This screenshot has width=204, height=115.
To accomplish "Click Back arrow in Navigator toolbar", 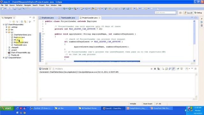I will tap(10, 22).
